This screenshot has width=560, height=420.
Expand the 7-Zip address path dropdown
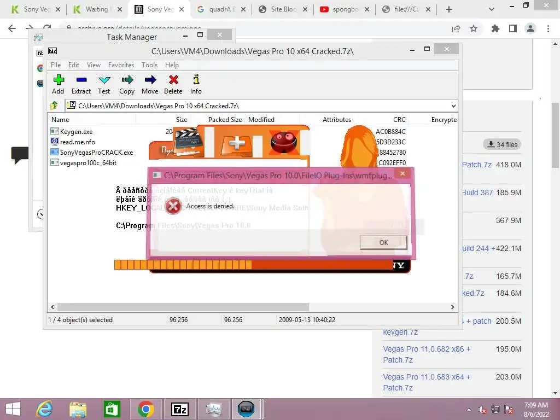(453, 106)
